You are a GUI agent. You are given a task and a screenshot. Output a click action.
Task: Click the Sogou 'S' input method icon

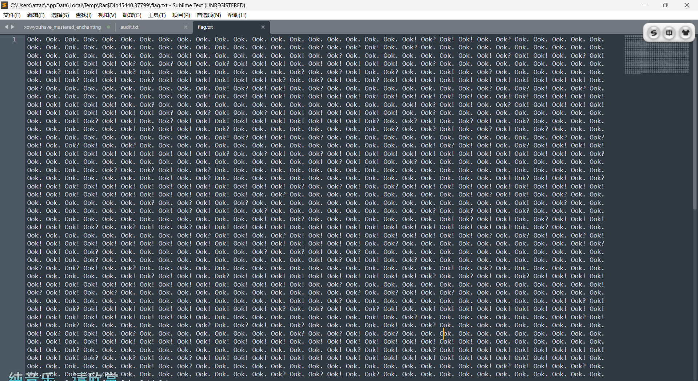654,33
